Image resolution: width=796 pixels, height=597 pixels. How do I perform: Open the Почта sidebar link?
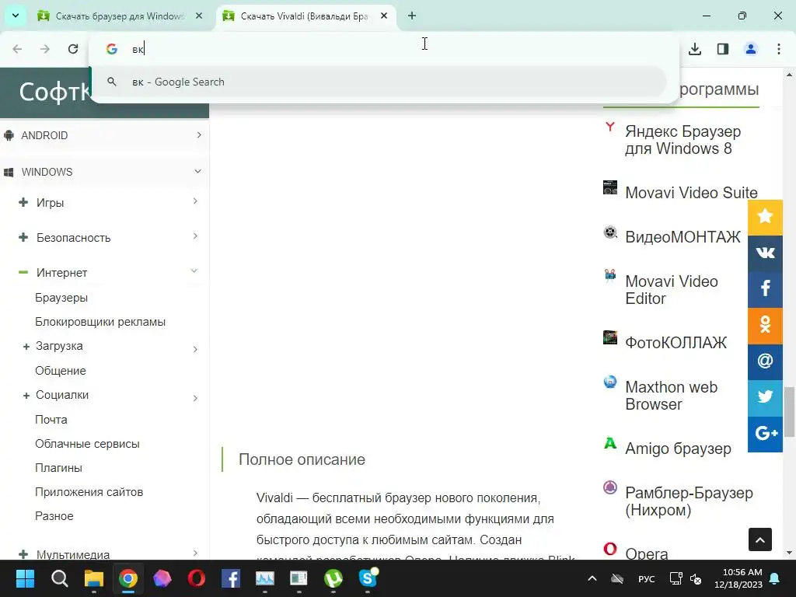(51, 419)
